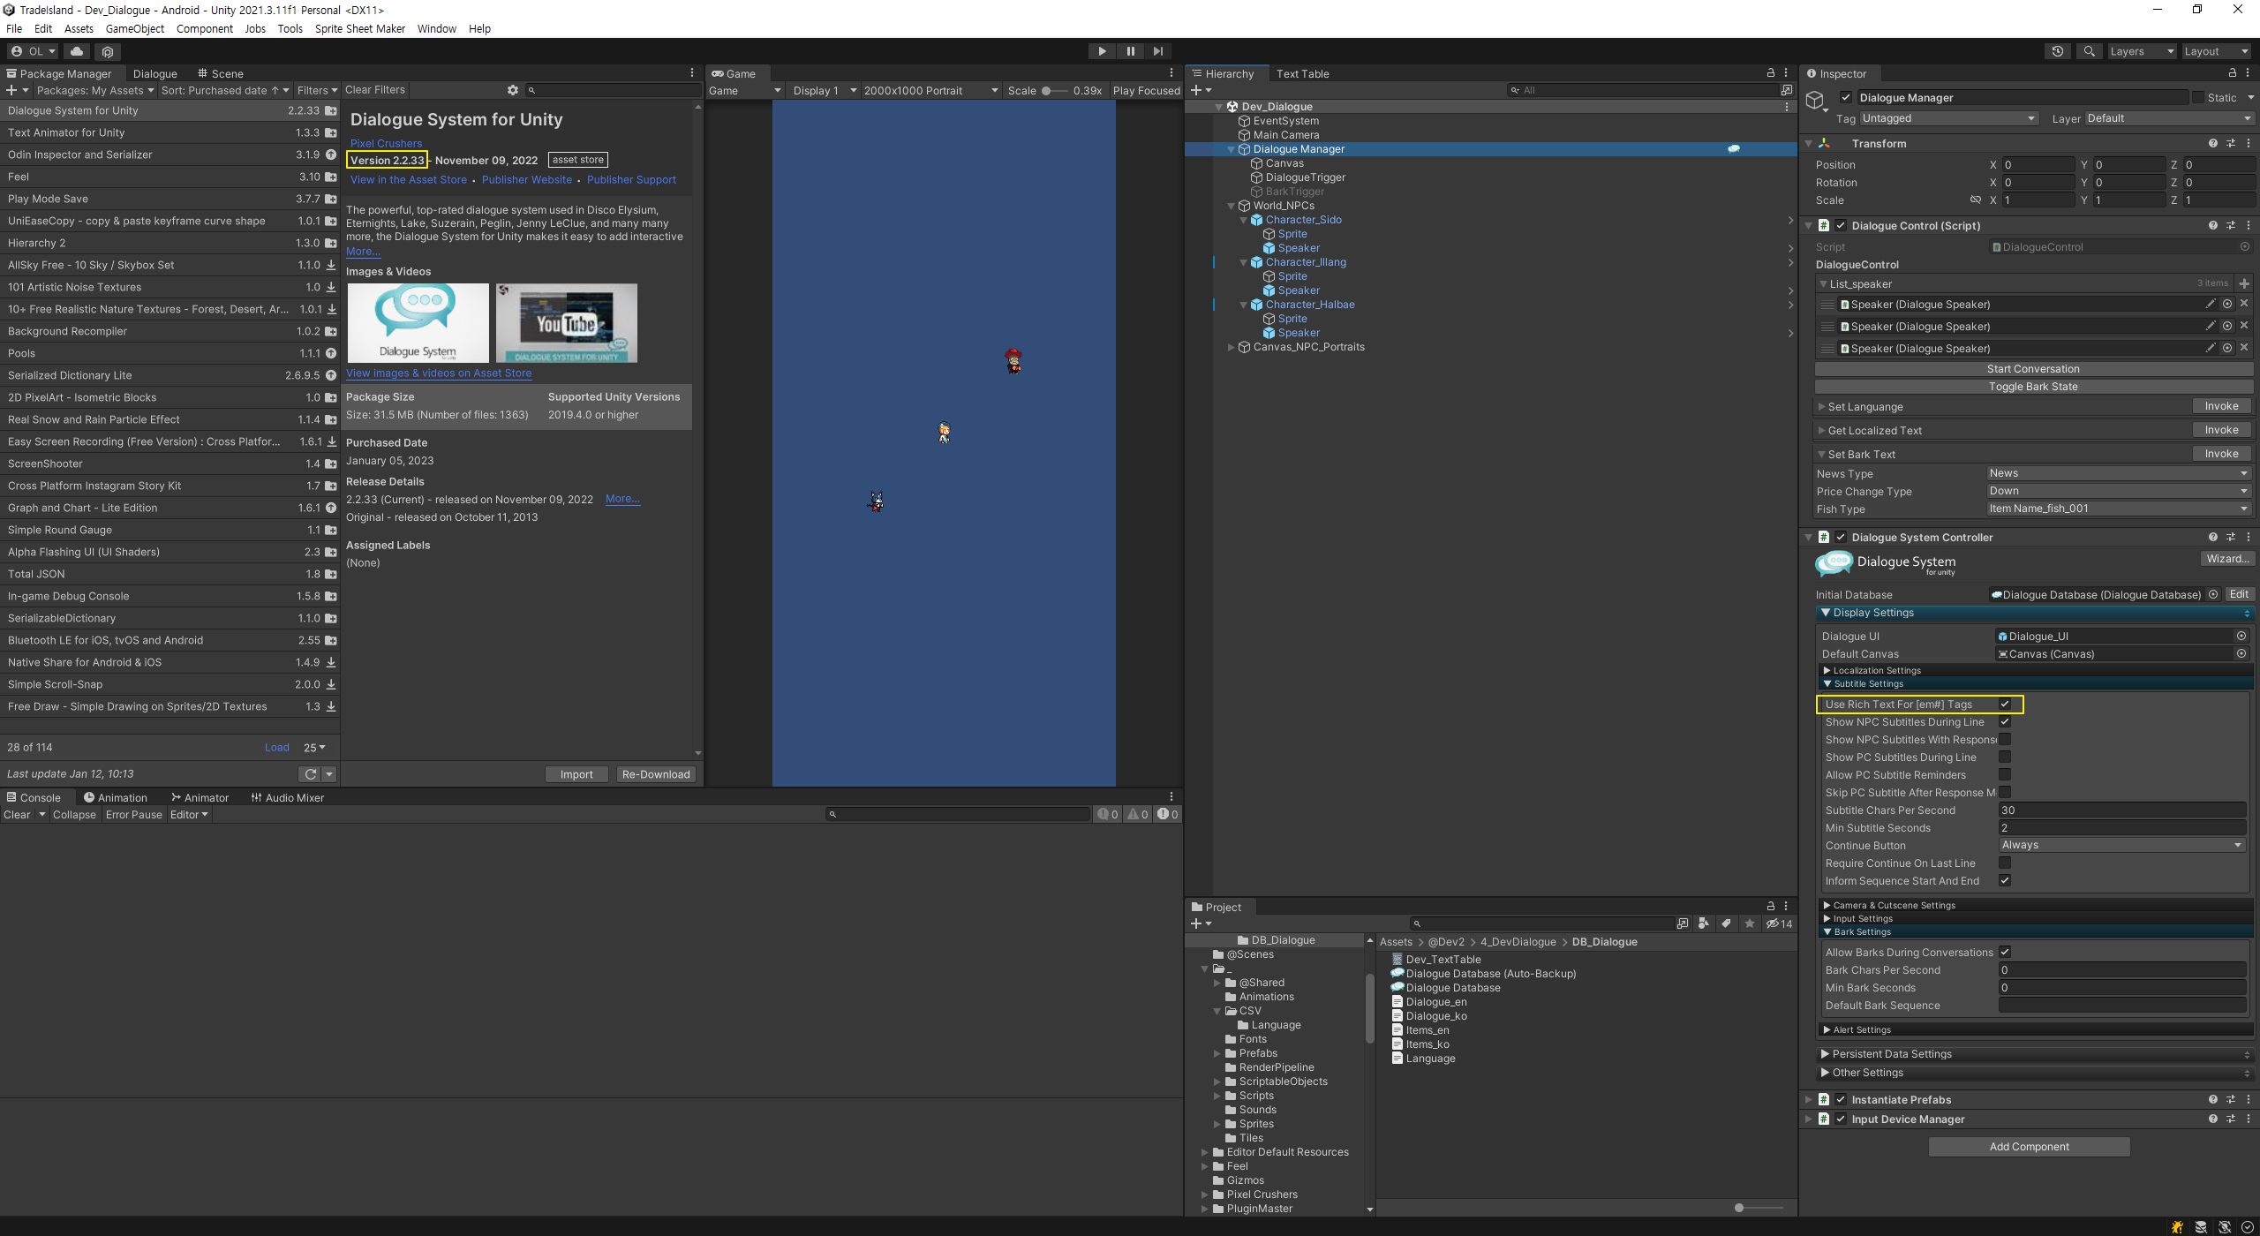Switch to the Text Table tab
This screenshot has height=1236, width=2260.
point(1302,73)
